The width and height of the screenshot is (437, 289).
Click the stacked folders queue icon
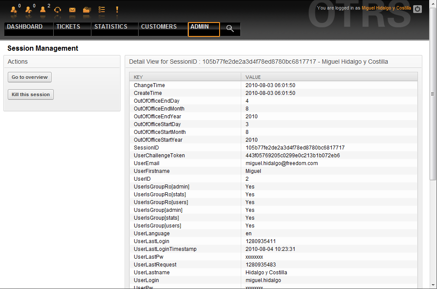click(87, 10)
